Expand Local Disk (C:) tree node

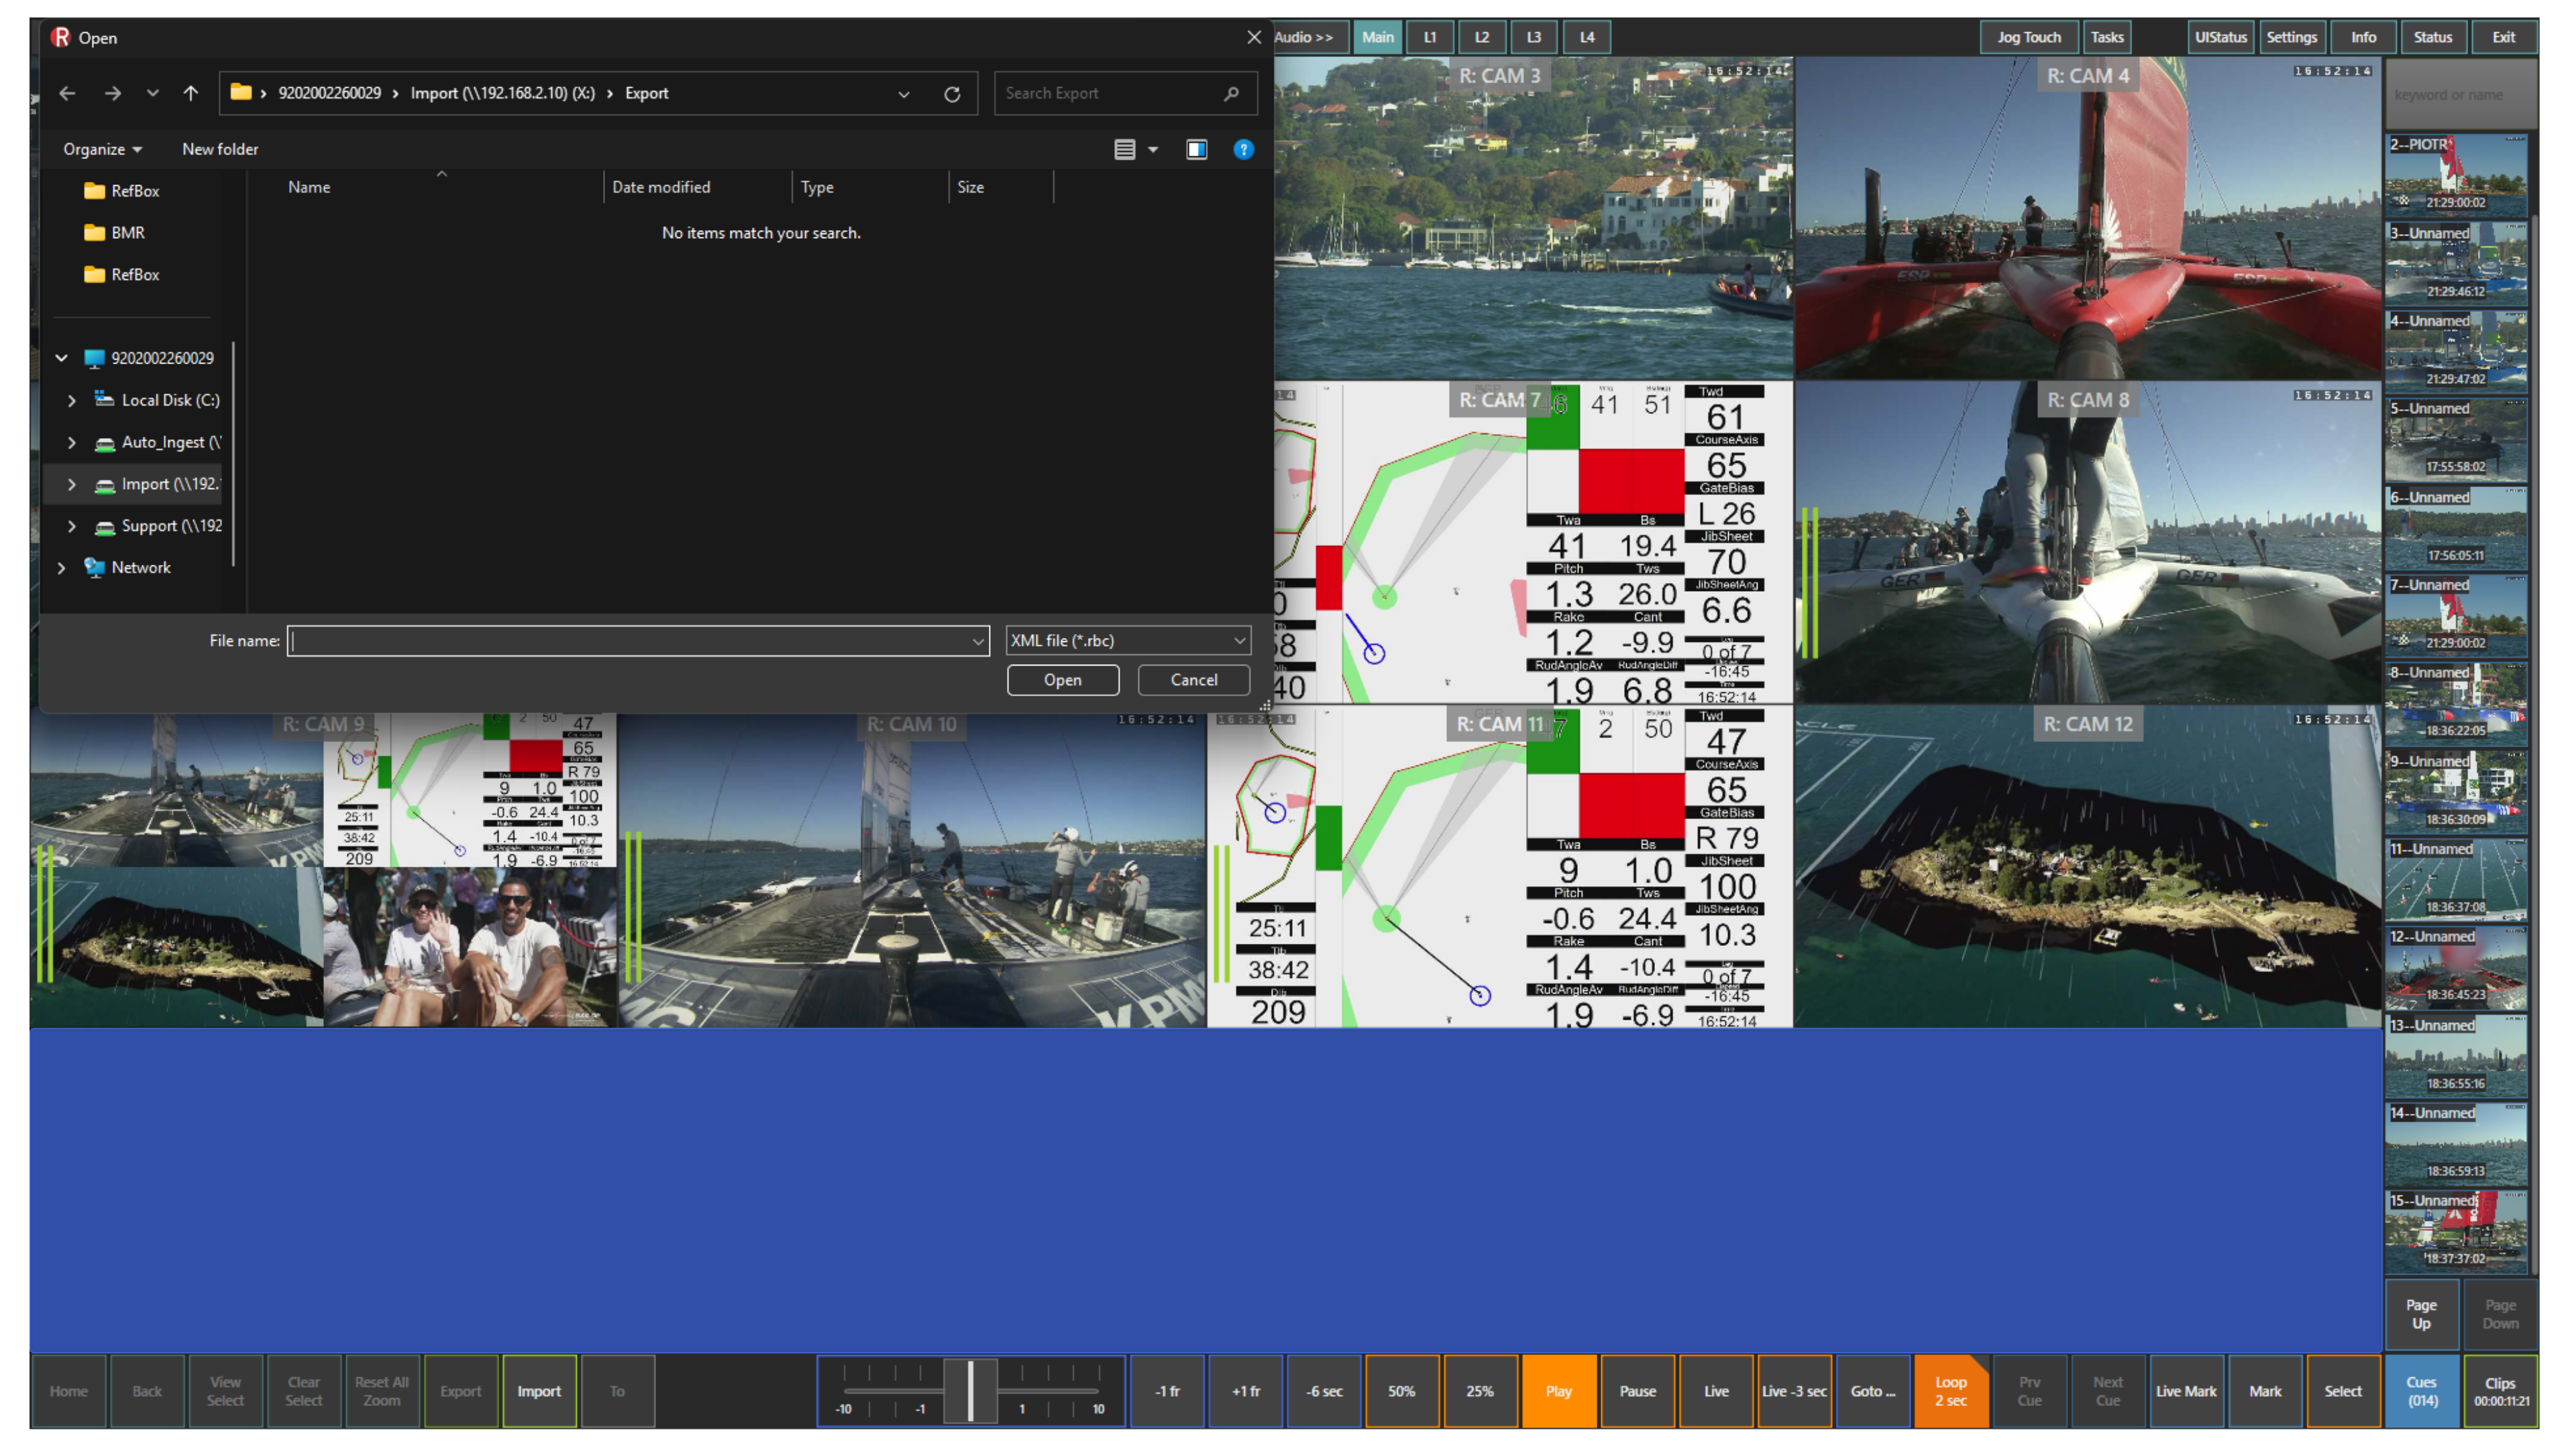pyautogui.click(x=72, y=400)
